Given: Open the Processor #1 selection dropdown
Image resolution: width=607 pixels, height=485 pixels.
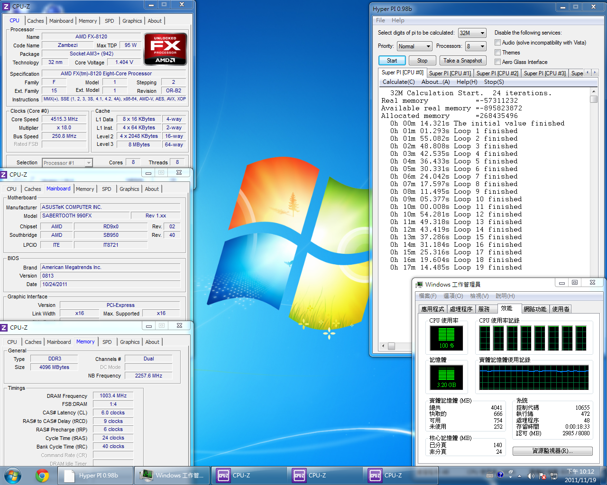Looking at the screenshot, I should (67, 163).
